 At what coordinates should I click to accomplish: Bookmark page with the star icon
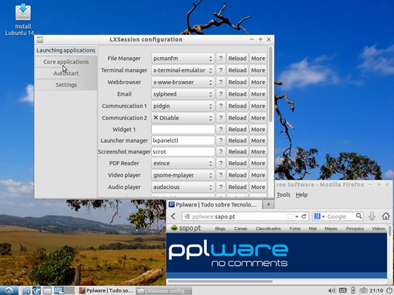(x=290, y=216)
